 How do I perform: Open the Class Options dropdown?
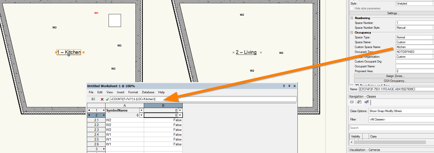pyautogui.click(x=401, y=111)
